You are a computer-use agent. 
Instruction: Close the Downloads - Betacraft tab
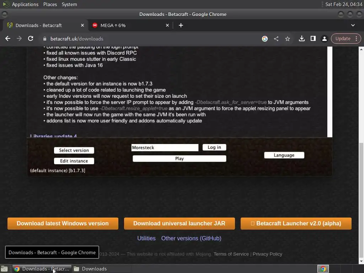click(82, 25)
